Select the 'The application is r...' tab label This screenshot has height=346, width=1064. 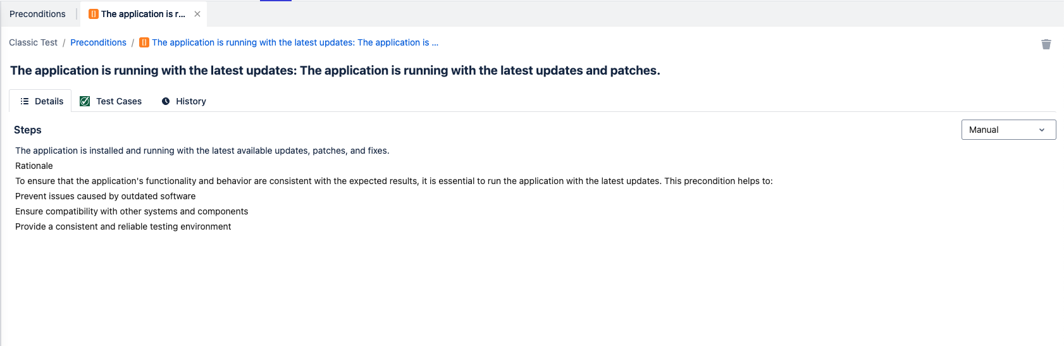pos(143,14)
